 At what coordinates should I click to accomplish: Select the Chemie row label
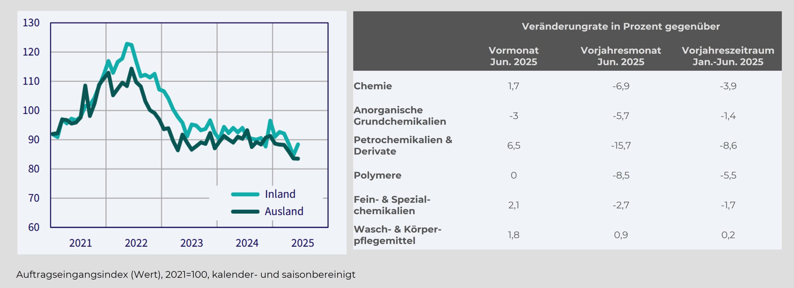point(373,86)
